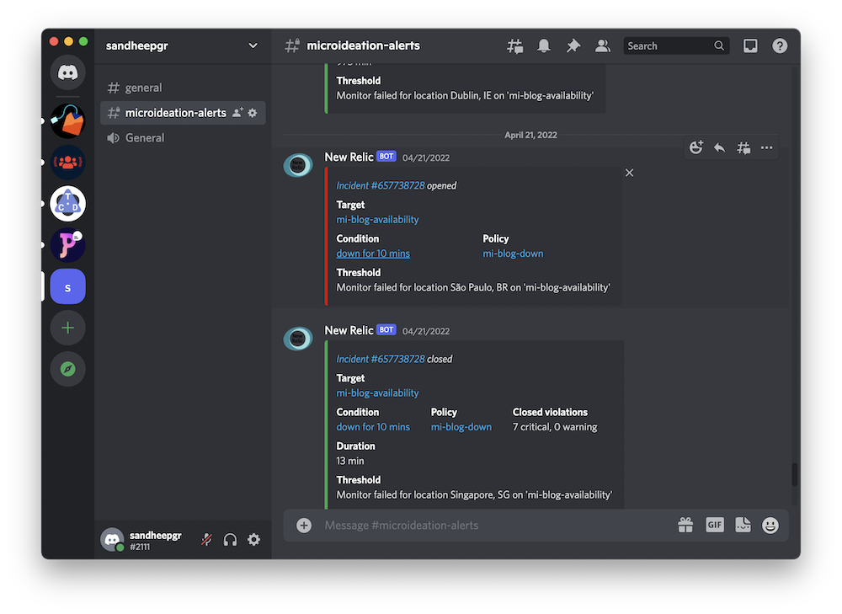The width and height of the screenshot is (842, 614).
Task: Open Incident #657738728 opened link
Action: [x=381, y=186]
